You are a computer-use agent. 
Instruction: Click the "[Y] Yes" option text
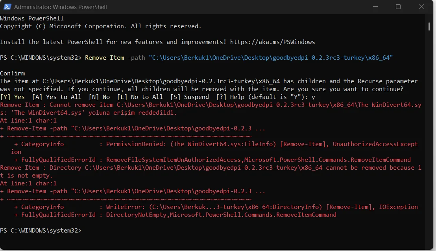click(12, 97)
